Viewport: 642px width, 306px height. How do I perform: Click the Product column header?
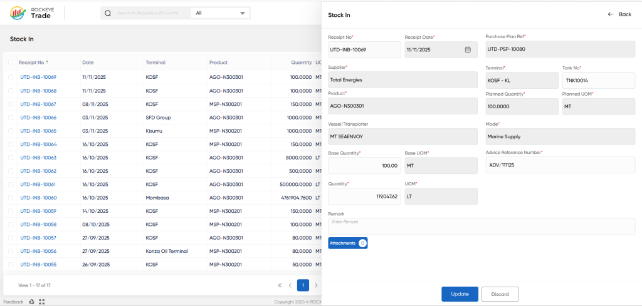pyautogui.click(x=218, y=63)
